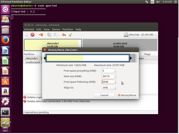179x134 pixels.
Task: Open the Align to MiB dropdown
Action: point(109,88)
